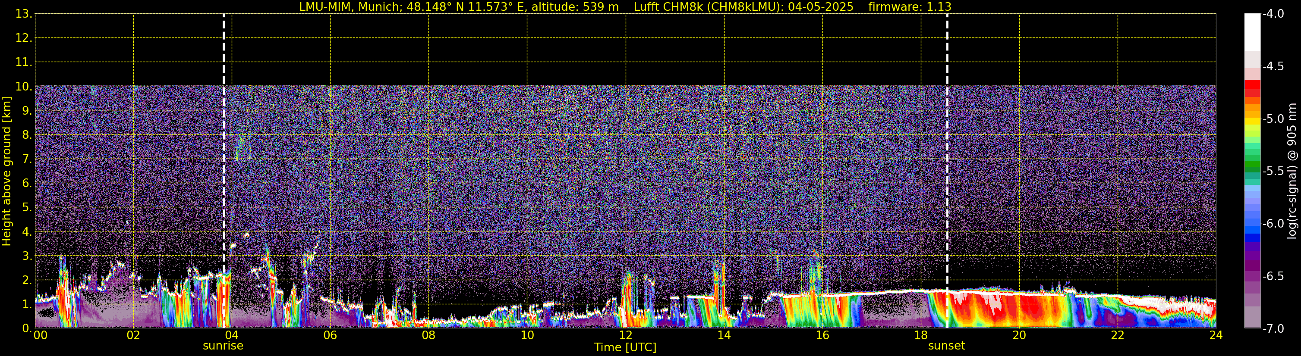Click the x-axis tick label '22'
Viewport: 1301px width, 356px height.
[1118, 335]
